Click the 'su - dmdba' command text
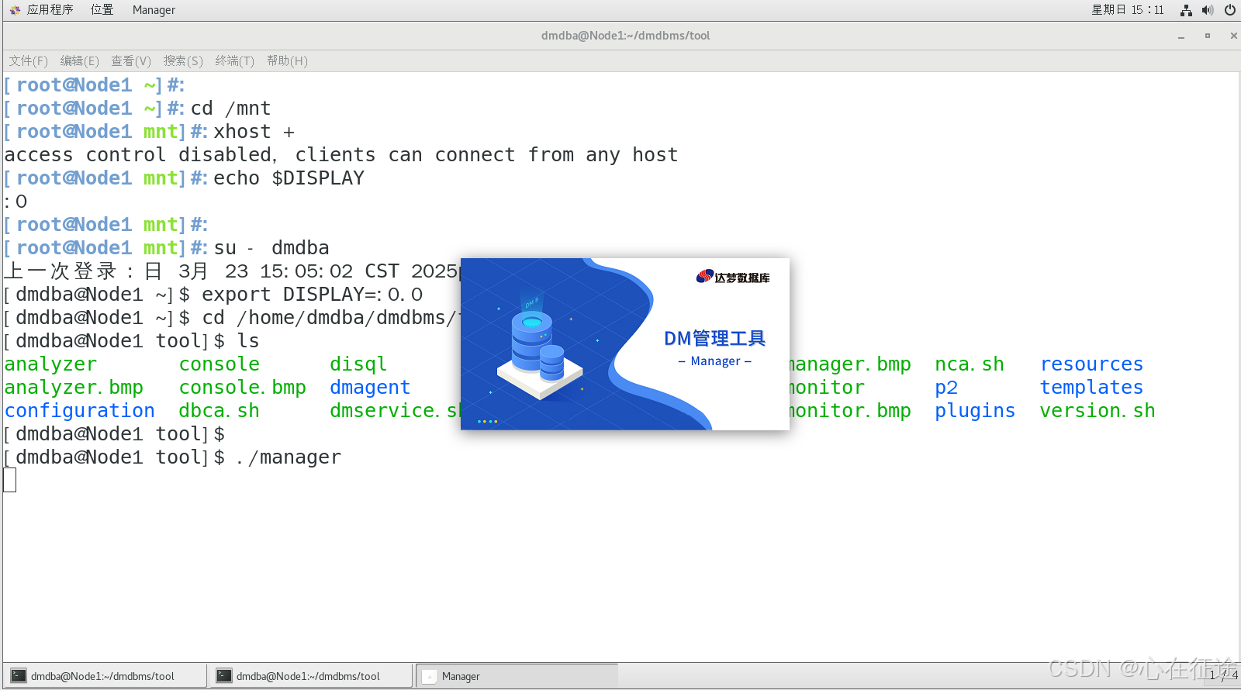This screenshot has width=1241, height=690. click(271, 248)
